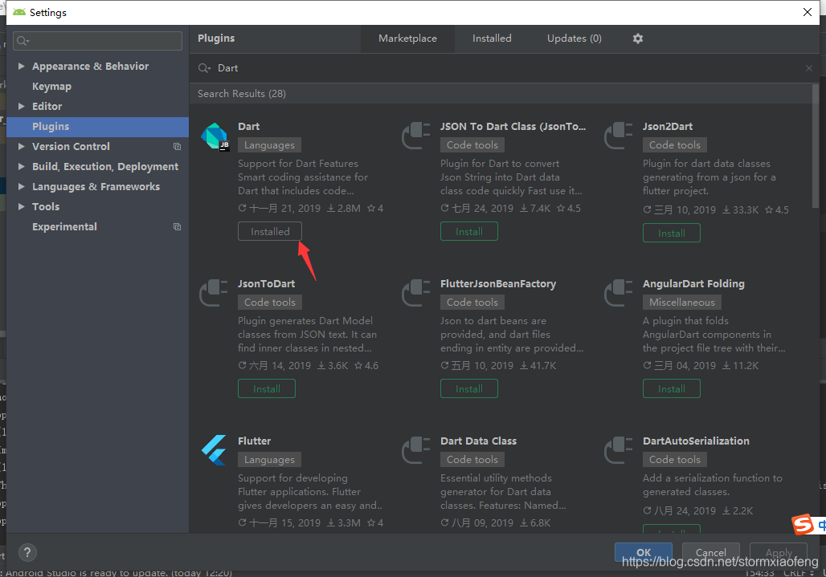Screen dimensions: 826x577
Task: Click the Dart plugin logo icon
Action: point(215,136)
